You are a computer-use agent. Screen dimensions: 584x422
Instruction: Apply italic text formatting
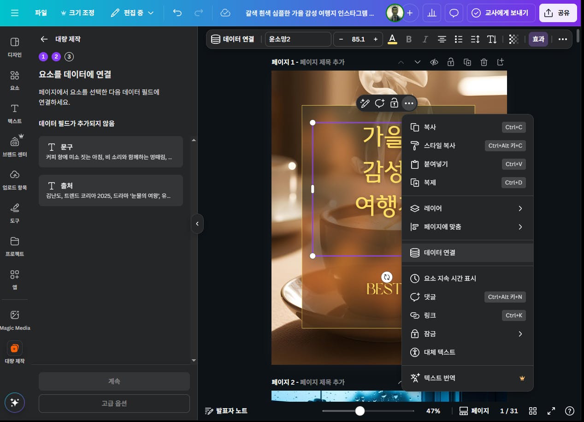click(425, 39)
